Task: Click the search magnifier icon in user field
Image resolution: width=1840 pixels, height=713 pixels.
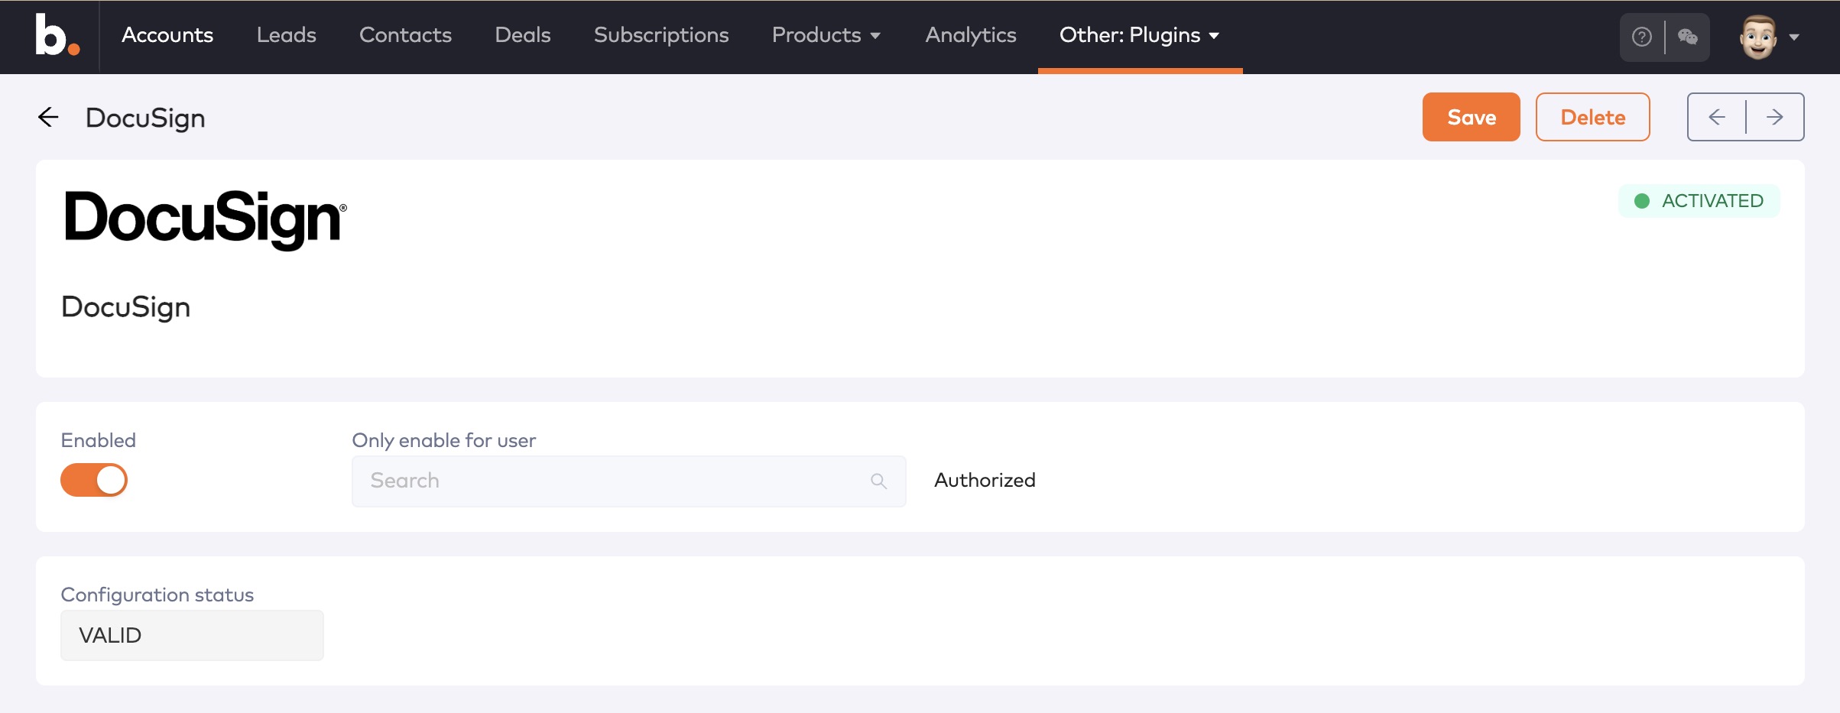Action: point(878,481)
